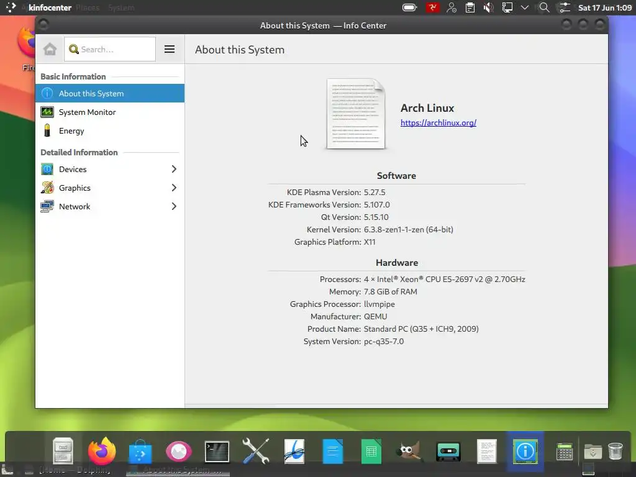
Task: Click the green System Monitor graph icon
Action: (47, 112)
